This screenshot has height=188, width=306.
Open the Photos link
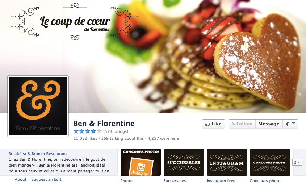(x=127, y=181)
